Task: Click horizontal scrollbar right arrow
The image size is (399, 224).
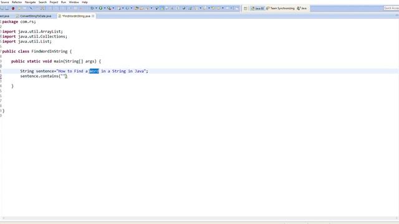Action: click(x=396, y=218)
